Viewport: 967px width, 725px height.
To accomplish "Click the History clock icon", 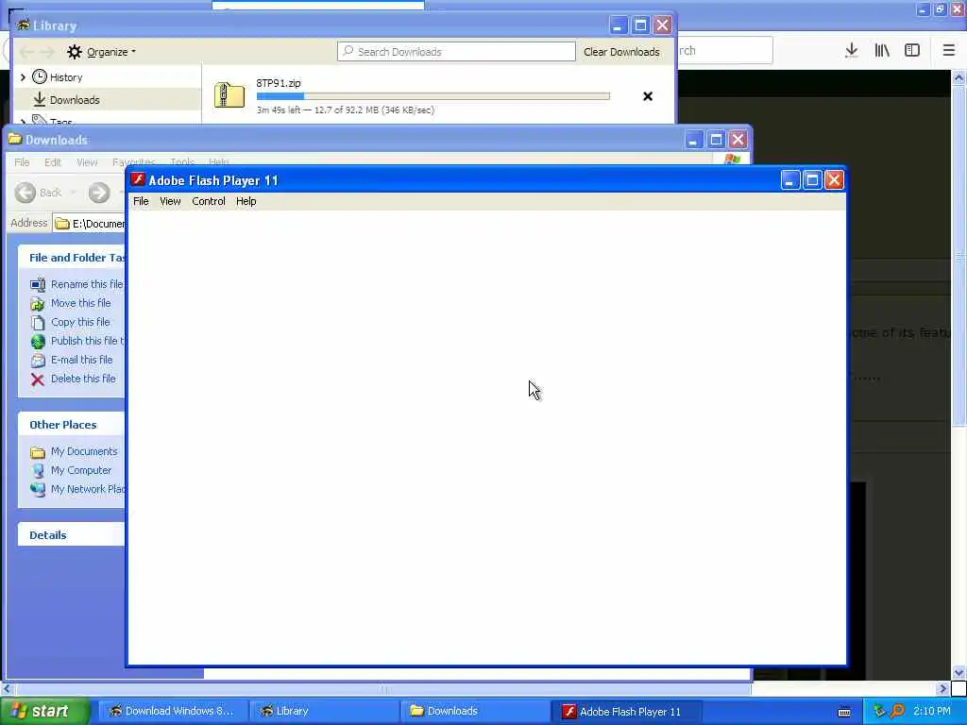I will 40,77.
